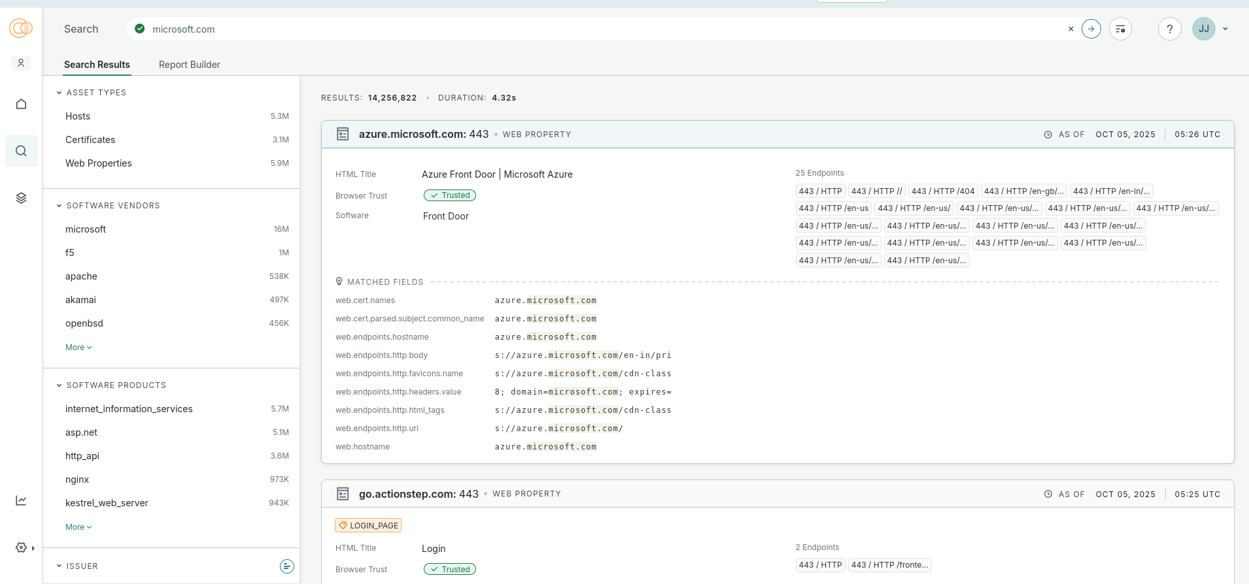Select the search magnifier sidebar icon
The image size is (1249, 584).
coord(21,151)
